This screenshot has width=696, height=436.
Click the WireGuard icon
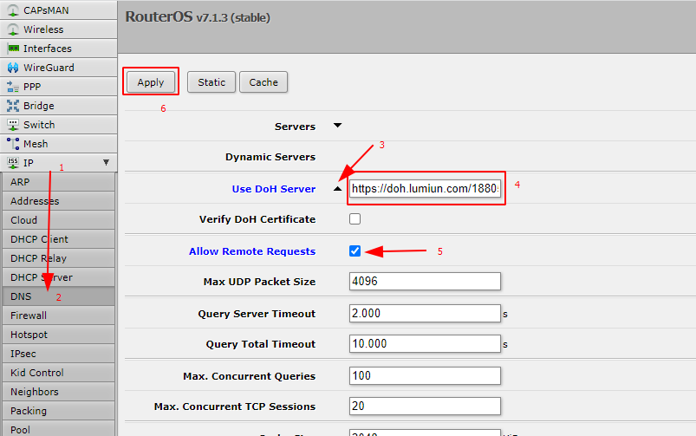click(x=13, y=68)
